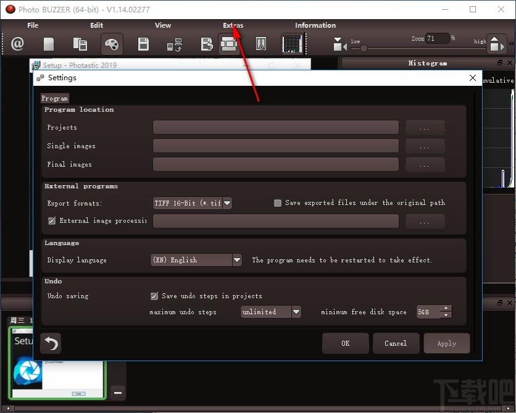The height and width of the screenshot is (413, 516).
Task: Select the Setup thumbnail in the filmstrip
Action: pos(57,363)
